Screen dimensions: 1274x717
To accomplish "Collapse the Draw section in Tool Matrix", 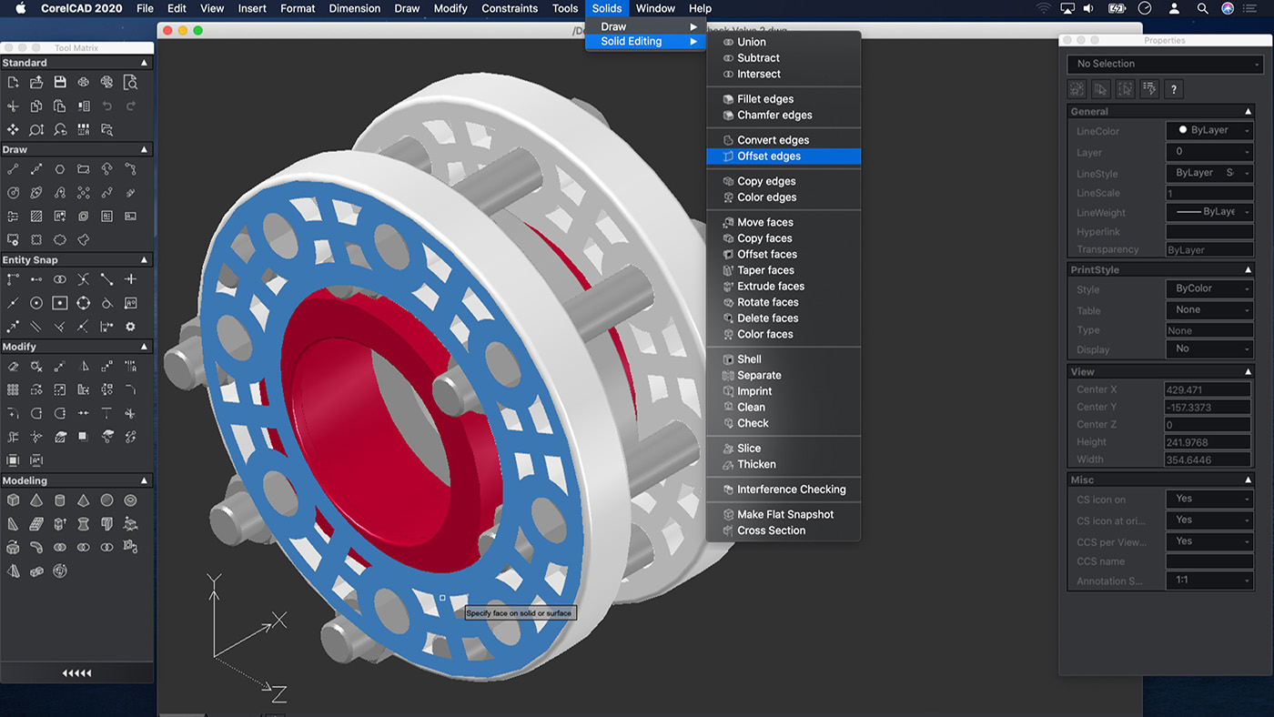I will coord(144,149).
